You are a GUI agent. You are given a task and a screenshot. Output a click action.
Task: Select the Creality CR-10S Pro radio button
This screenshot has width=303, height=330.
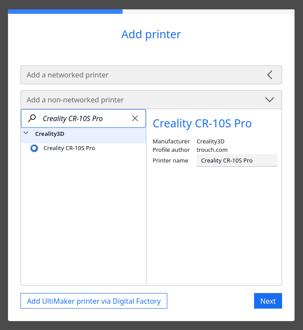click(x=34, y=148)
